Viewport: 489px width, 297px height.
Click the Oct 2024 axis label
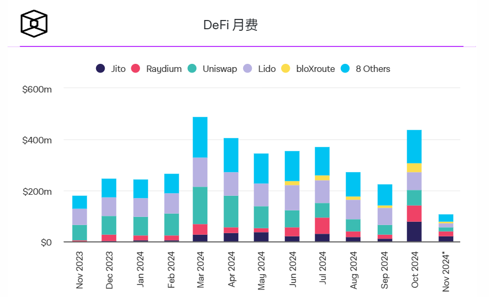click(415, 269)
